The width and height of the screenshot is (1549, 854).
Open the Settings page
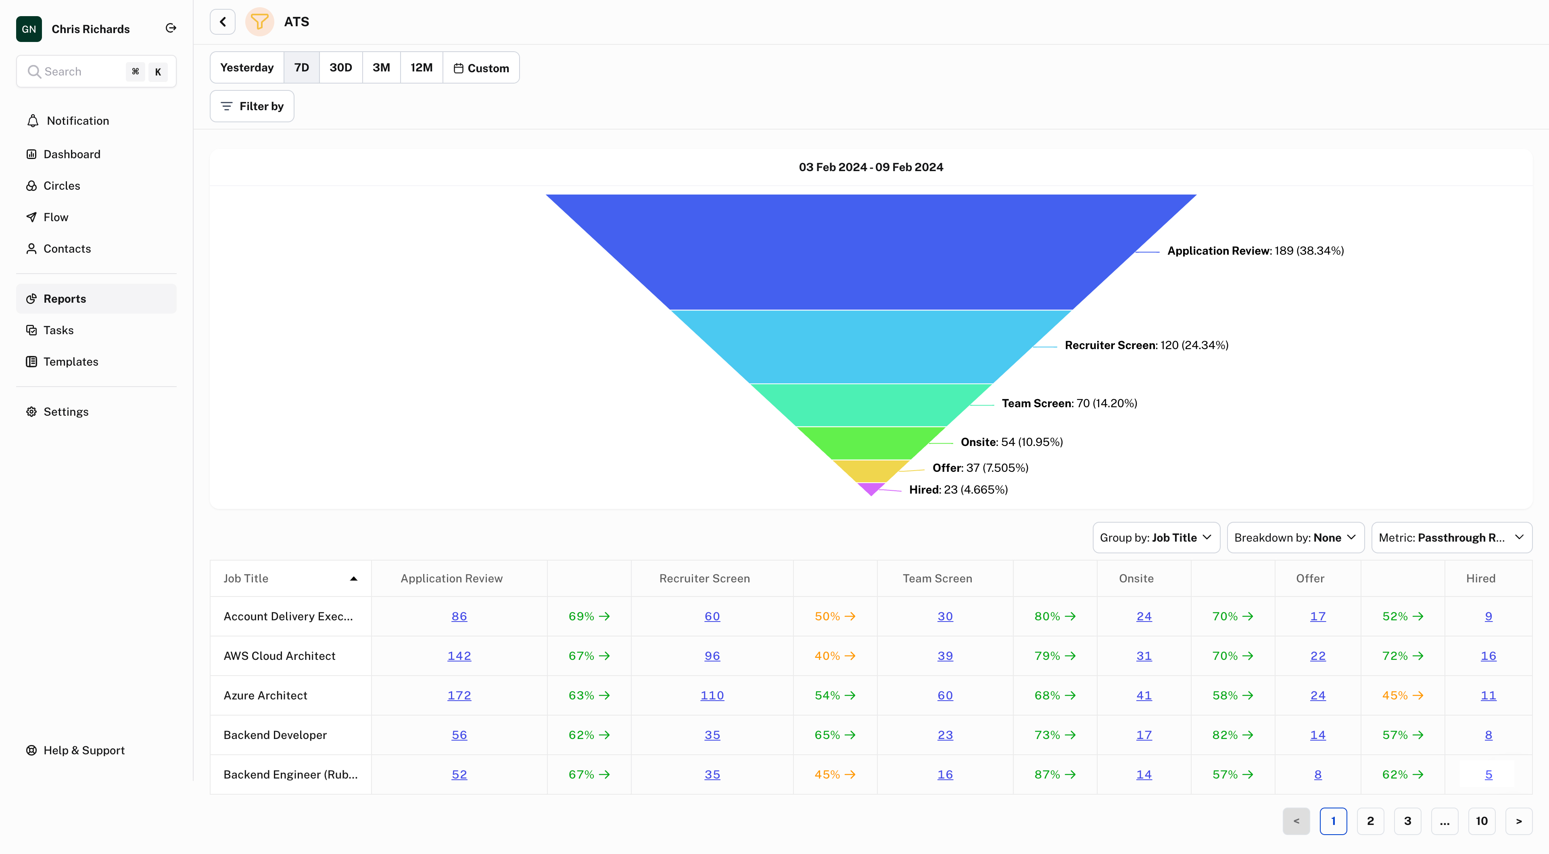pyautogui.click(x=65, y=412)
